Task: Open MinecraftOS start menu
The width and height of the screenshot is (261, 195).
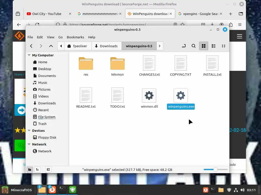Action: pos(17,190)
